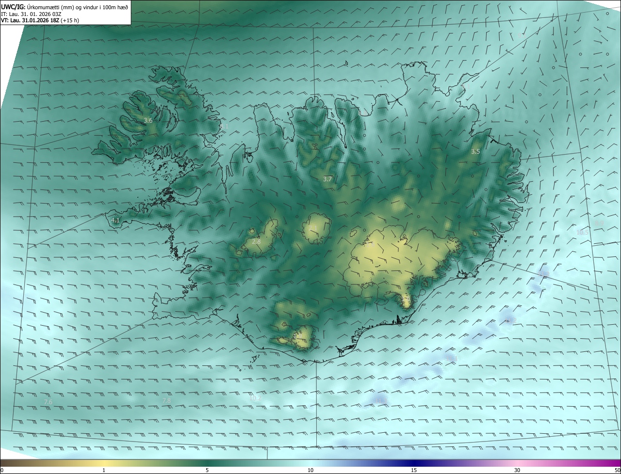Click the colour scale label 5

207,470
